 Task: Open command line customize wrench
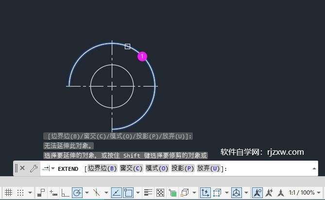pyautogui.click(x=34, y=168)
